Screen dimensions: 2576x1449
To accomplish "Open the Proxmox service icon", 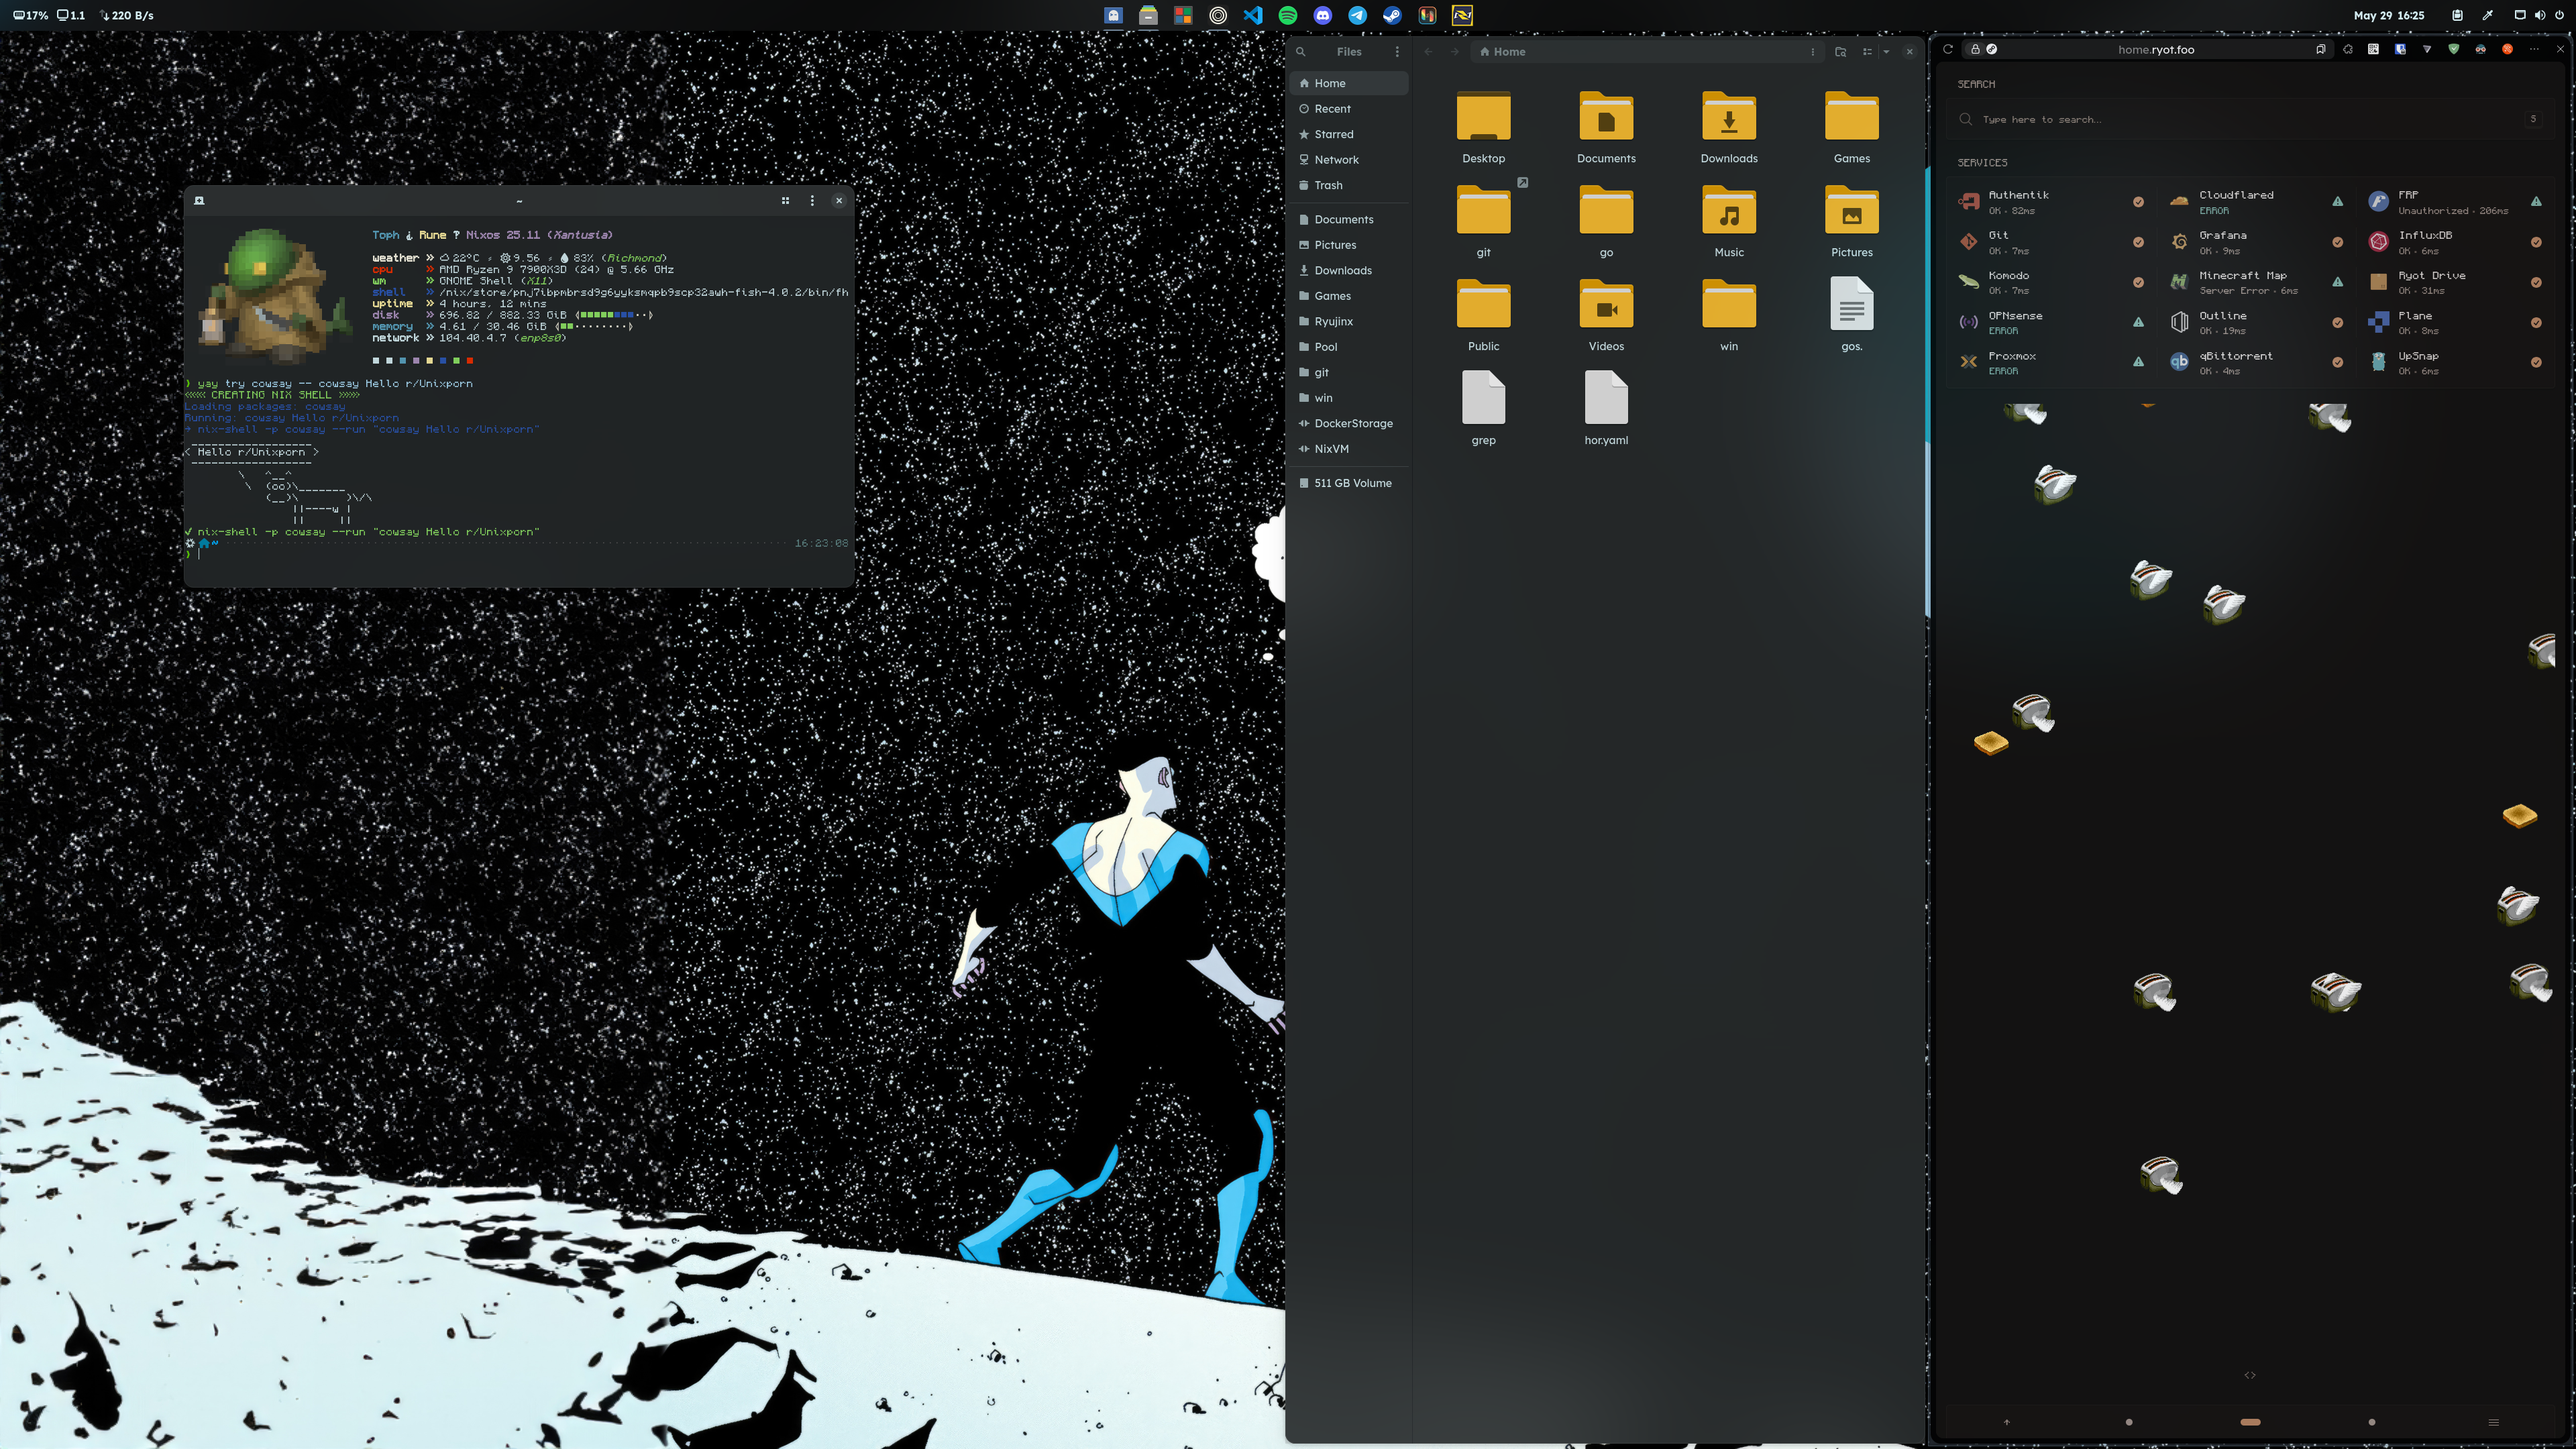I will (1969, 362).
